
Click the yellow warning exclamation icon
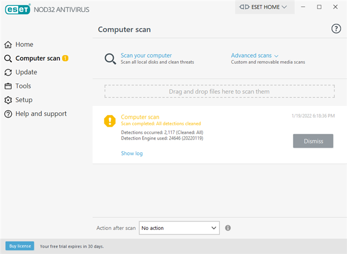(x=110, y=121)
